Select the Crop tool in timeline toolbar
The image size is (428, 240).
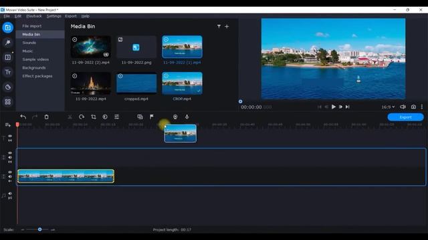94,117
